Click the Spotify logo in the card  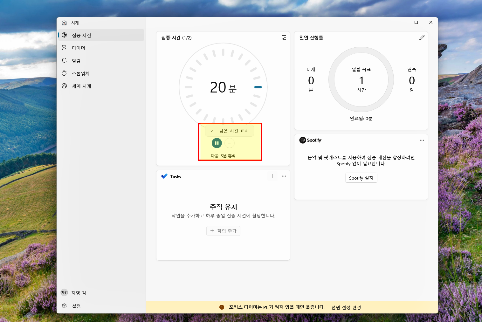[x=311, y=140]
